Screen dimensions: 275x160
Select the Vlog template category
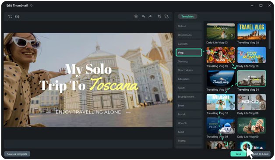coord(189,53)
